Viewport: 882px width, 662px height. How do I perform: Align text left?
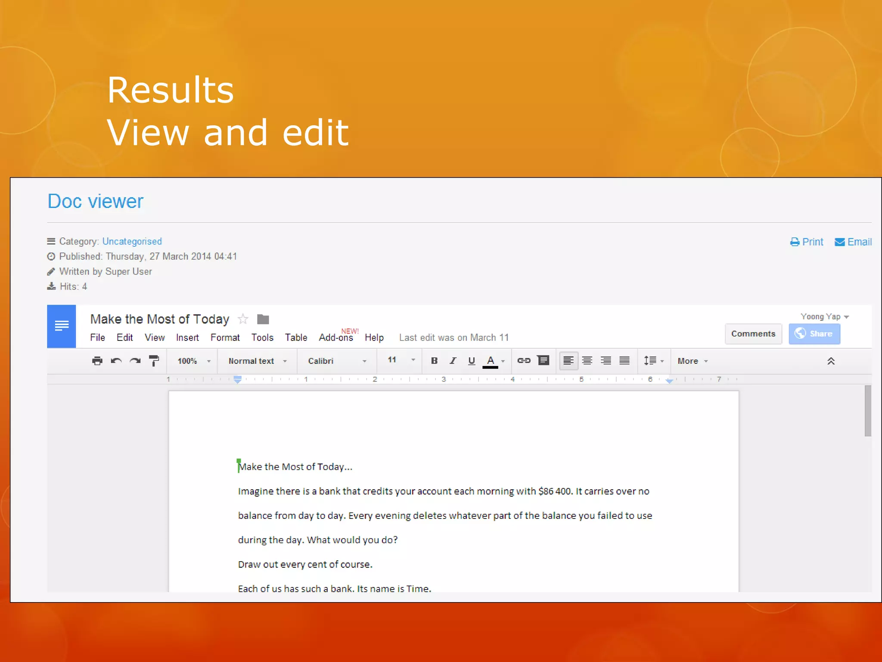point(568,360)
